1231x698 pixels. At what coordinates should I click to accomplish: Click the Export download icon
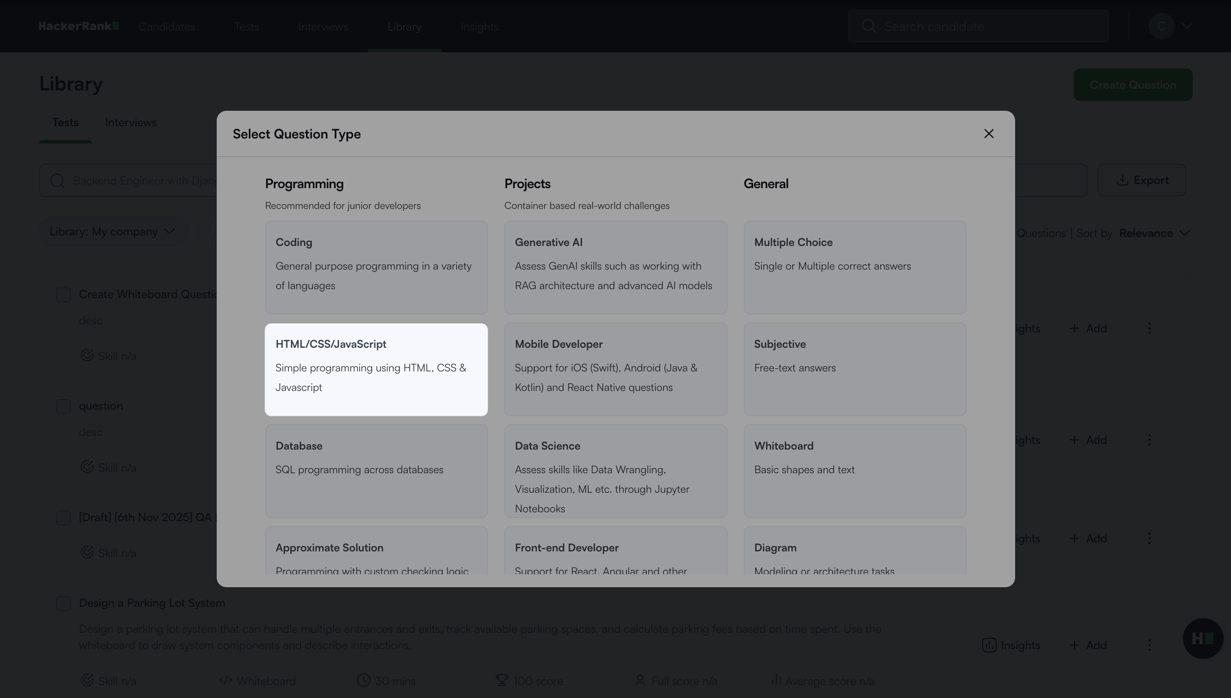(x=1122, y=180)
